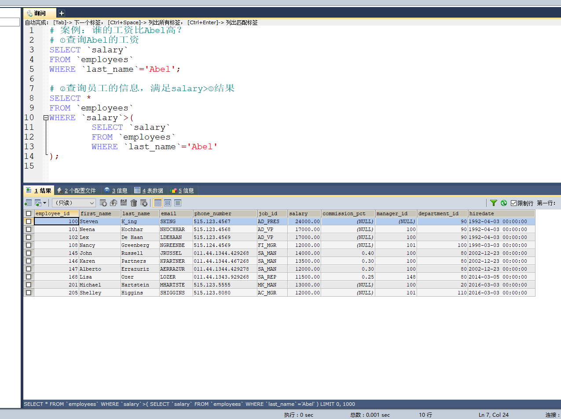This screenshot has width=561, height=419.
Task: Check the row checkbox for Shelley Higgins
Action: click(x=29, y=293)
